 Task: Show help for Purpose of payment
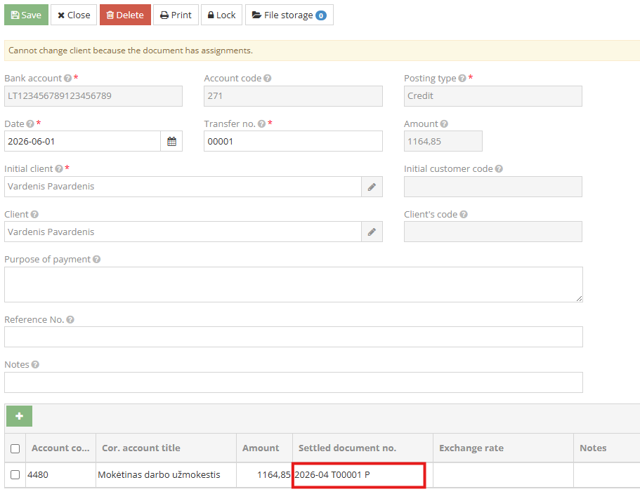(x=96, y=259)
